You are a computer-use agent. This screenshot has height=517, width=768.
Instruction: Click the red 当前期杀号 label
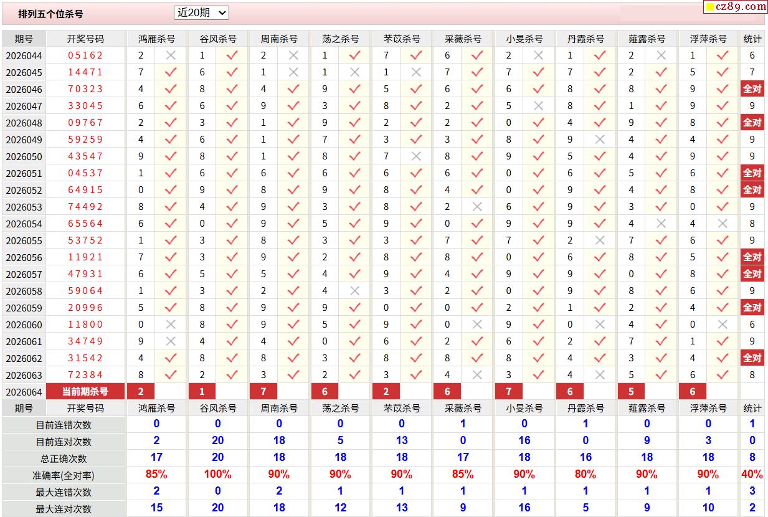[x=85, y=392]
